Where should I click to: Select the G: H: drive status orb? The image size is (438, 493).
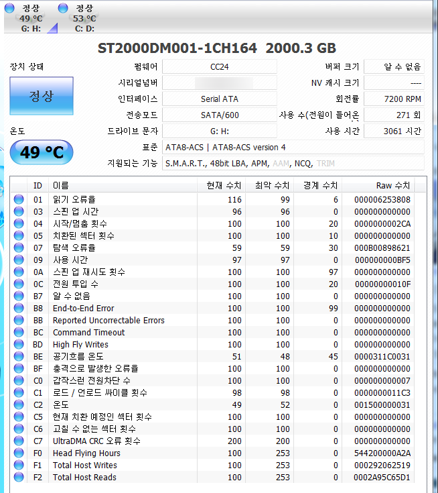tap(9, 8)
